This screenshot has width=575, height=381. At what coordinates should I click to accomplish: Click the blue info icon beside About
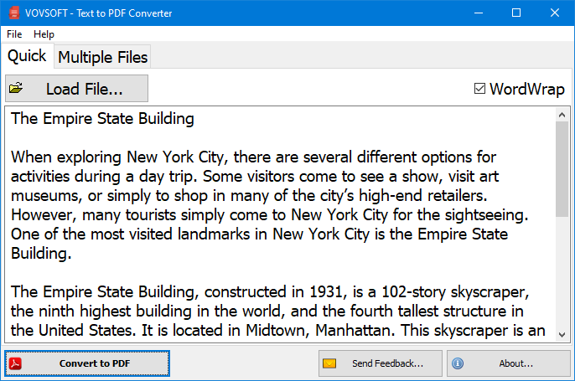(458, 363)
